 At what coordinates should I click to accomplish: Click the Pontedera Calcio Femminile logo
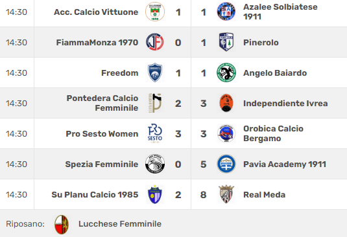coord(155,103)
